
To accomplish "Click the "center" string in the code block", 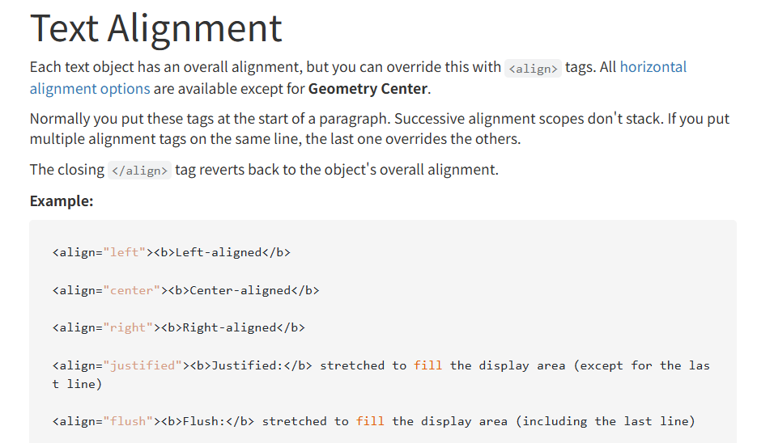I will [132, 290].
